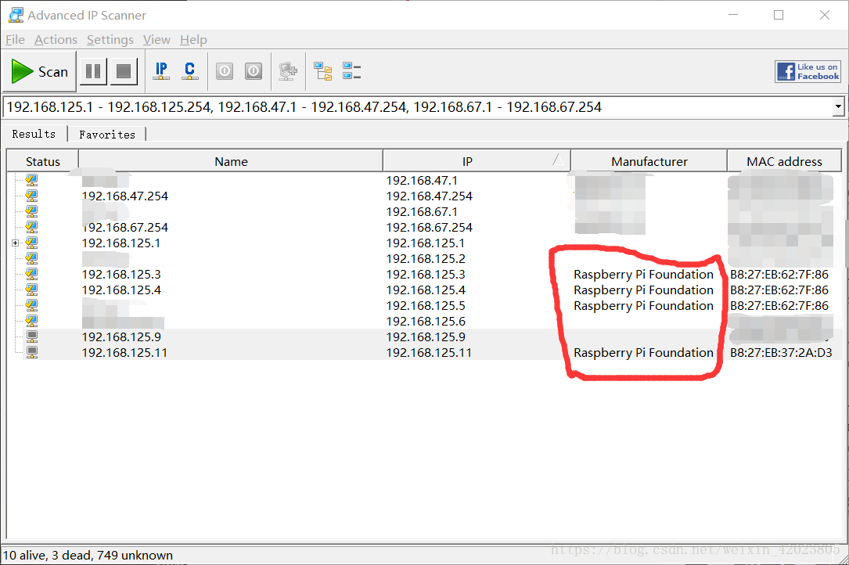
Task: Open the Help menu
Action: (x=193, y=40)
